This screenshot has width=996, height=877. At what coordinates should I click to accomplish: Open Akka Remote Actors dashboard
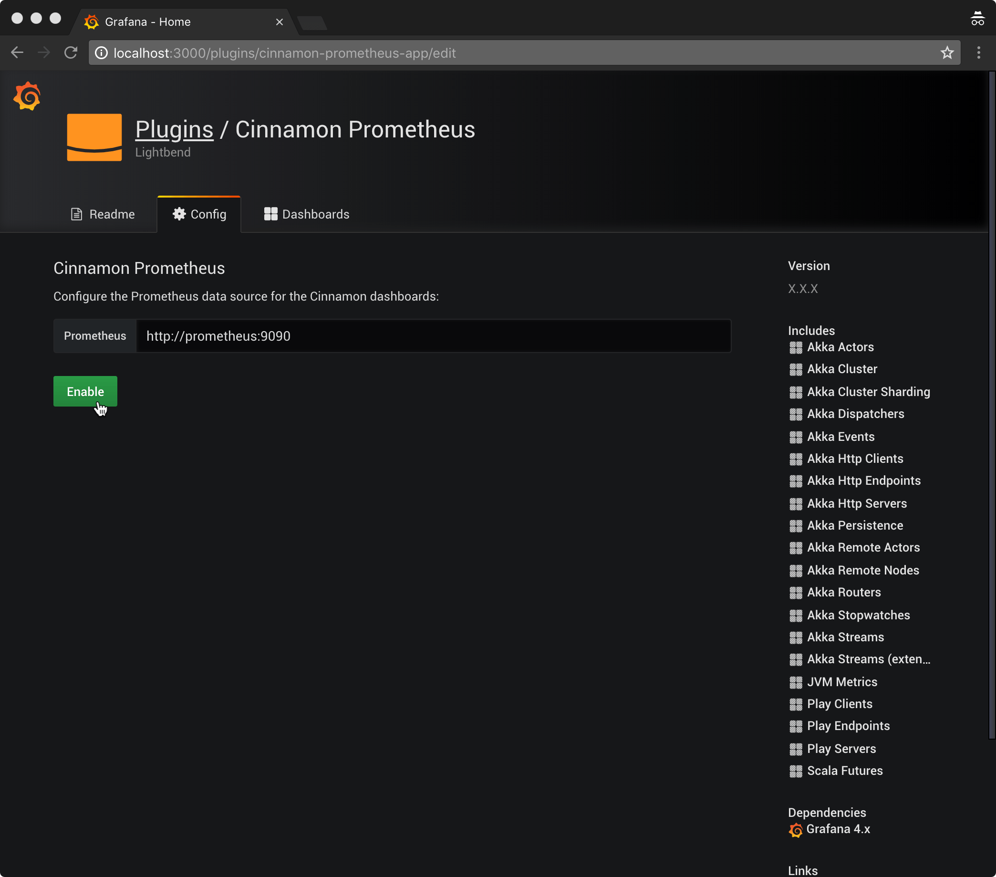pyautogui.click(x=863, y=547)
